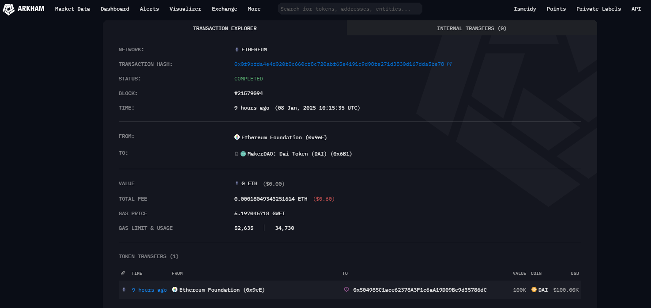Viewport: 651px width, 308px height.
Task: Click the DAI coin label
Action: point(543,290)
